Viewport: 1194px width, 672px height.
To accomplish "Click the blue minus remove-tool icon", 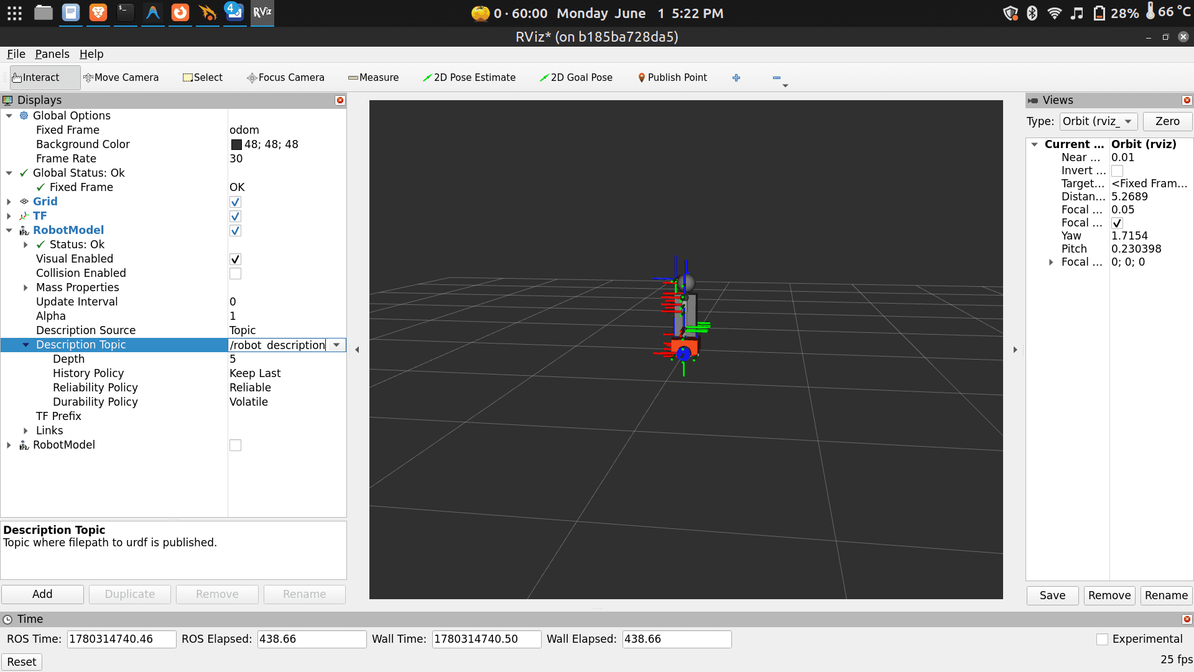I will pos(777,78).
